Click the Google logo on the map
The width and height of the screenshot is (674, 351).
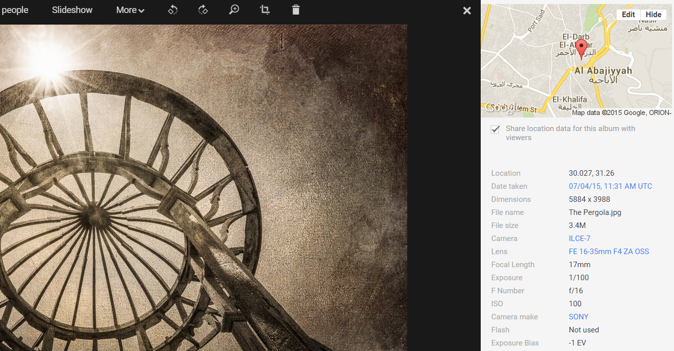coord(500,107)
